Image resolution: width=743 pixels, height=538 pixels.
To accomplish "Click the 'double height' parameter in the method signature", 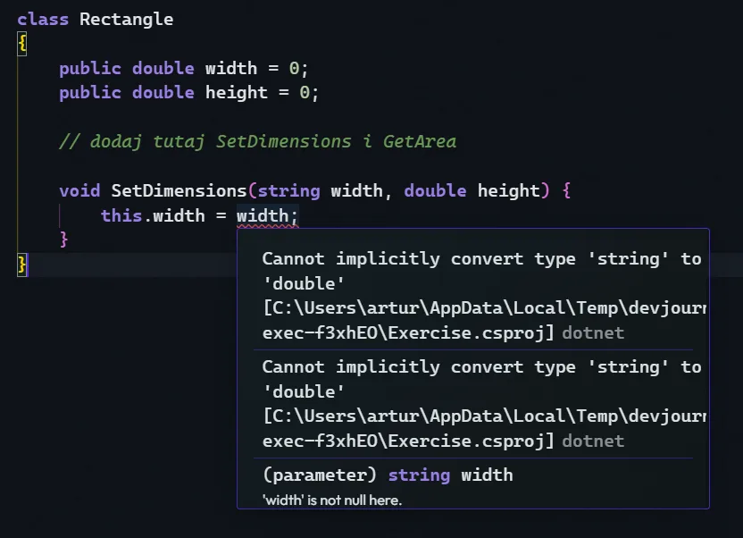I will click(x=472, y=191).
